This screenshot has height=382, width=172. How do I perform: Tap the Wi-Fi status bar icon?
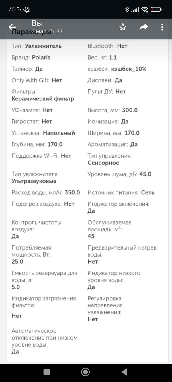(x=145, y=9)
